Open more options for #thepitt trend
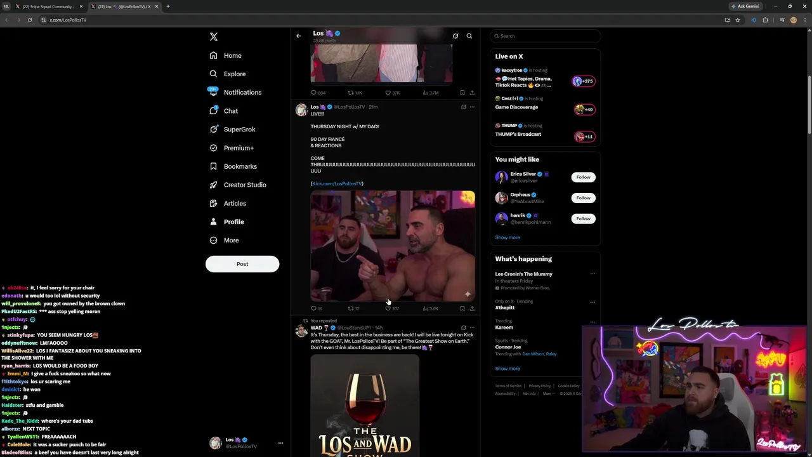 pyautogui.click(x=593, y=302)
